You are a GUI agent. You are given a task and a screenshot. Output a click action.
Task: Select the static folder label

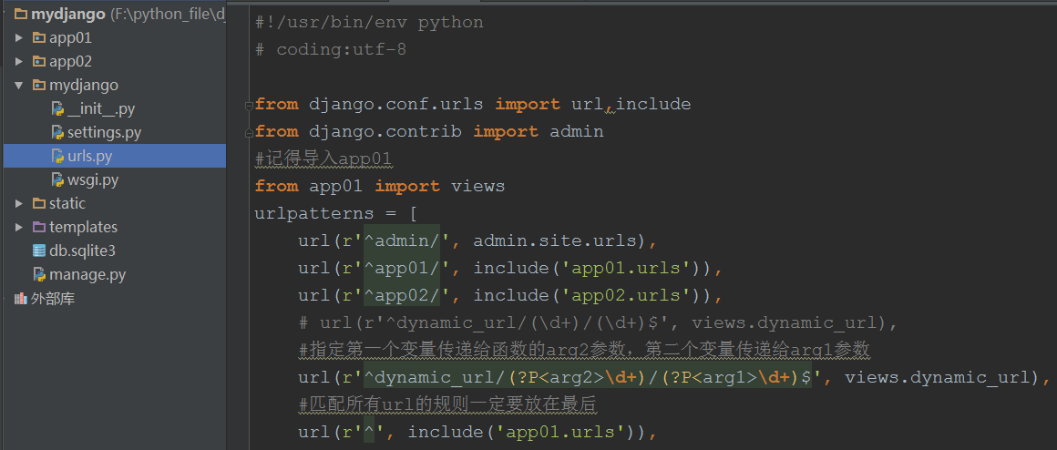pyautogui.click(x=67, y=203)
